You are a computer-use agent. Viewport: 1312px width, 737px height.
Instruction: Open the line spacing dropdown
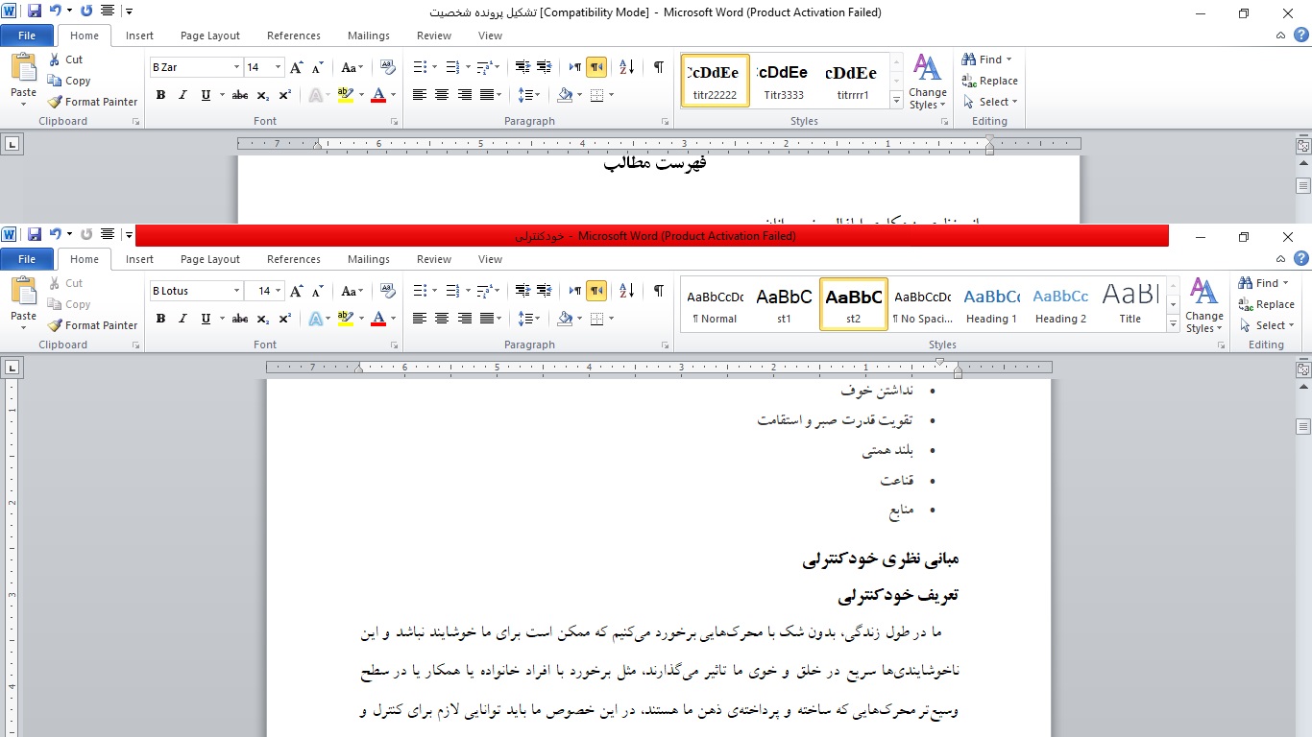point(530,319)
